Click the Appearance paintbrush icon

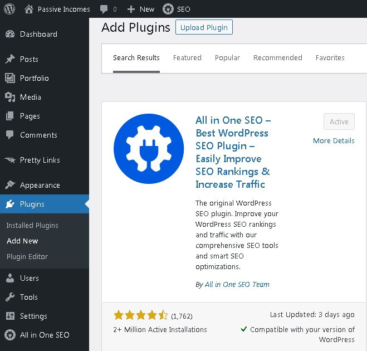coord(10,185)
